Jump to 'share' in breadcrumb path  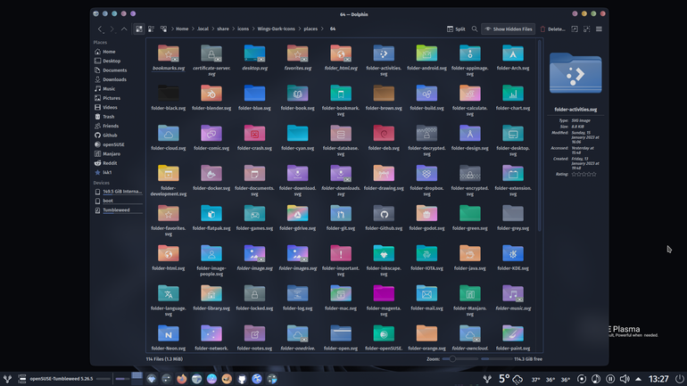(222, 29)
